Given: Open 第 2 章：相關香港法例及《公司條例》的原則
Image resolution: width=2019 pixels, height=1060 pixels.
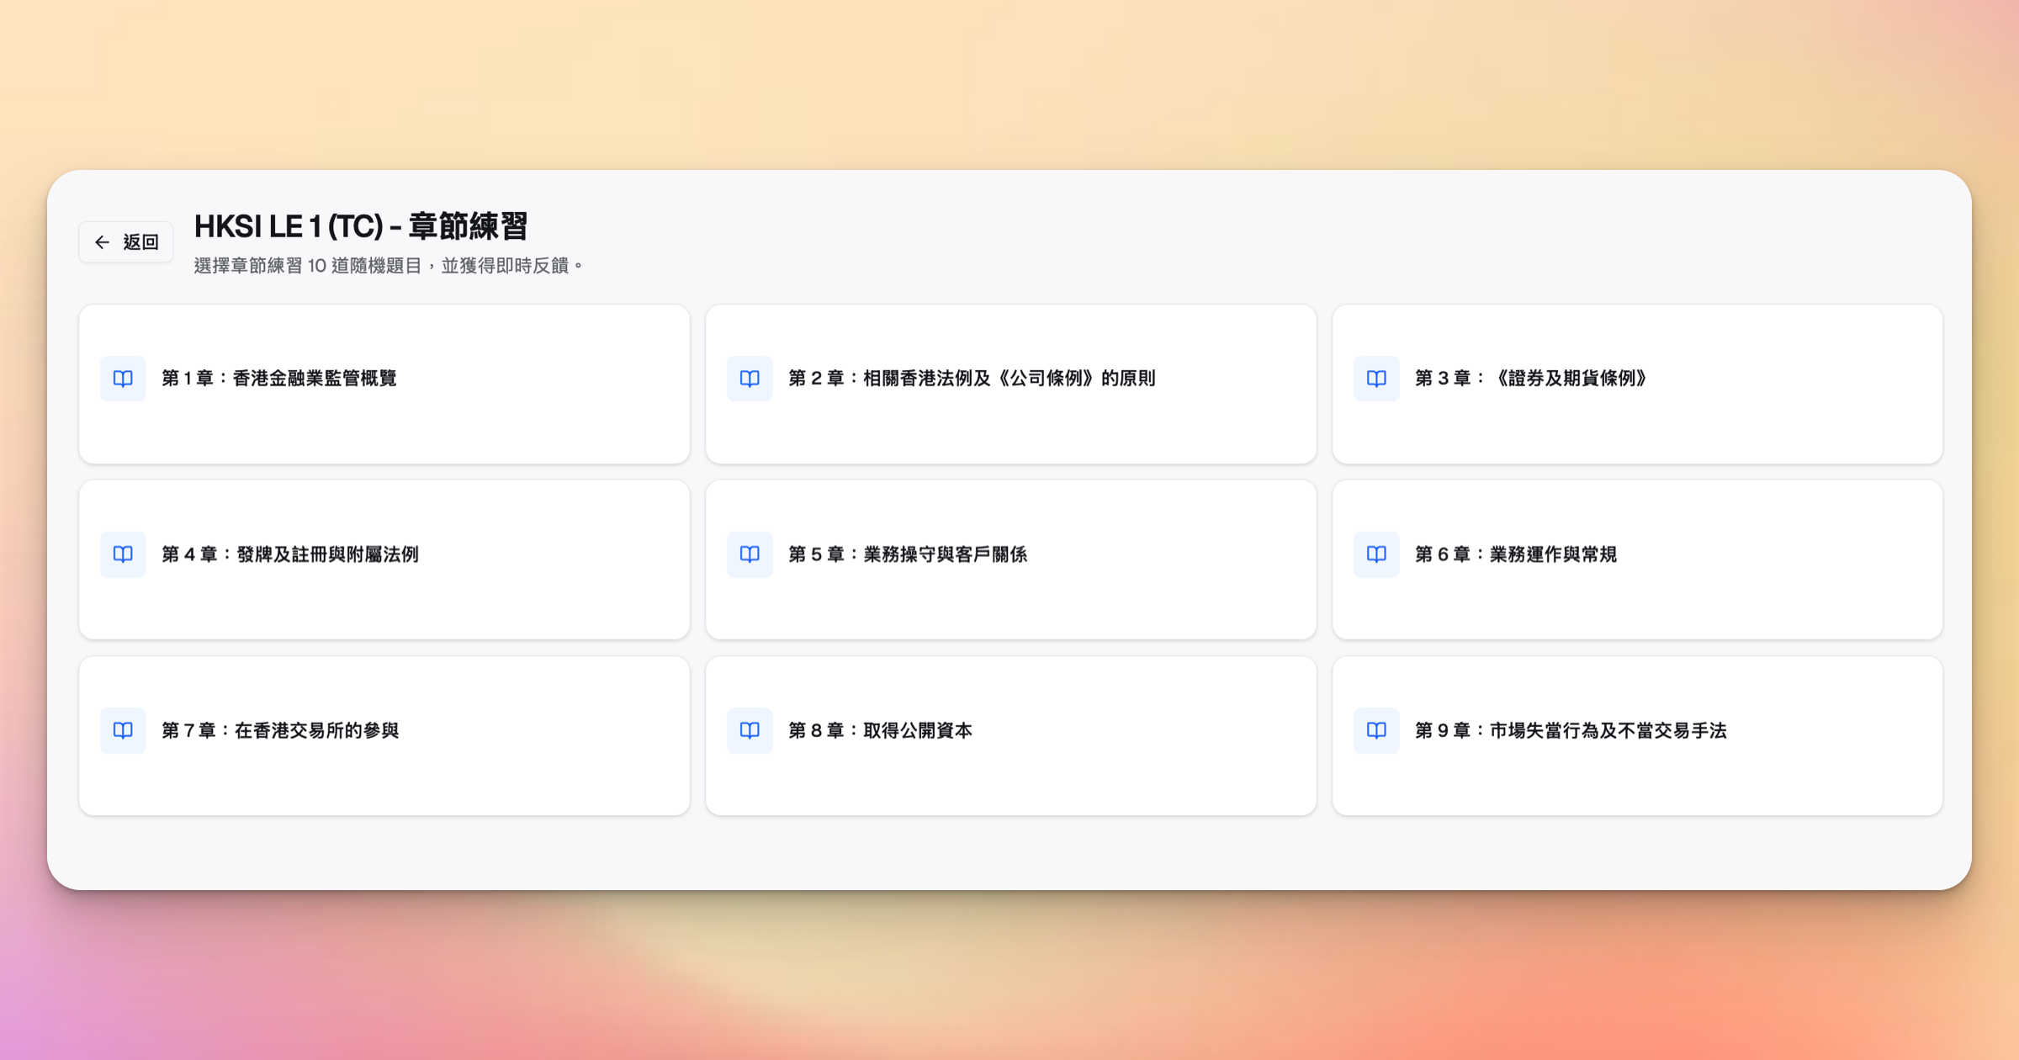Looking at the screenshot, I should [x=1011, y=384].
